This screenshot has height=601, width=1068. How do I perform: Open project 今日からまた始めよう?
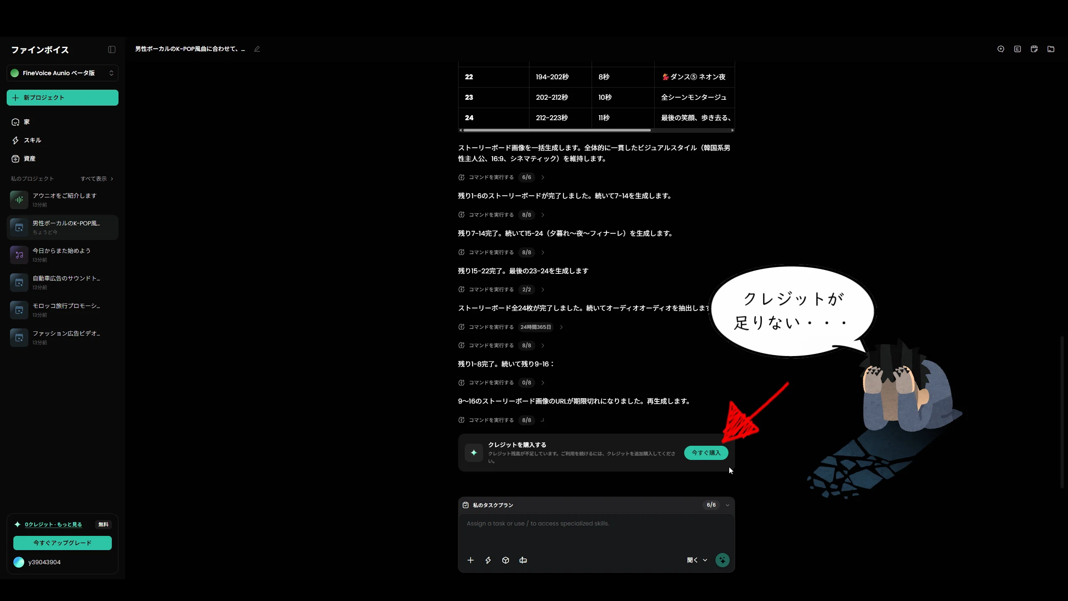pos(63,255)
